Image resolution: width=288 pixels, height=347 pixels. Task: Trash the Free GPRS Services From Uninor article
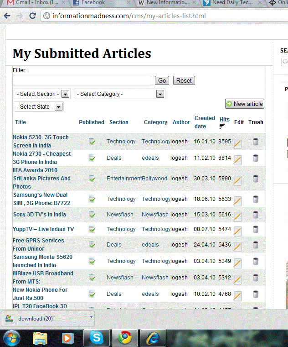tap(256, 245)
